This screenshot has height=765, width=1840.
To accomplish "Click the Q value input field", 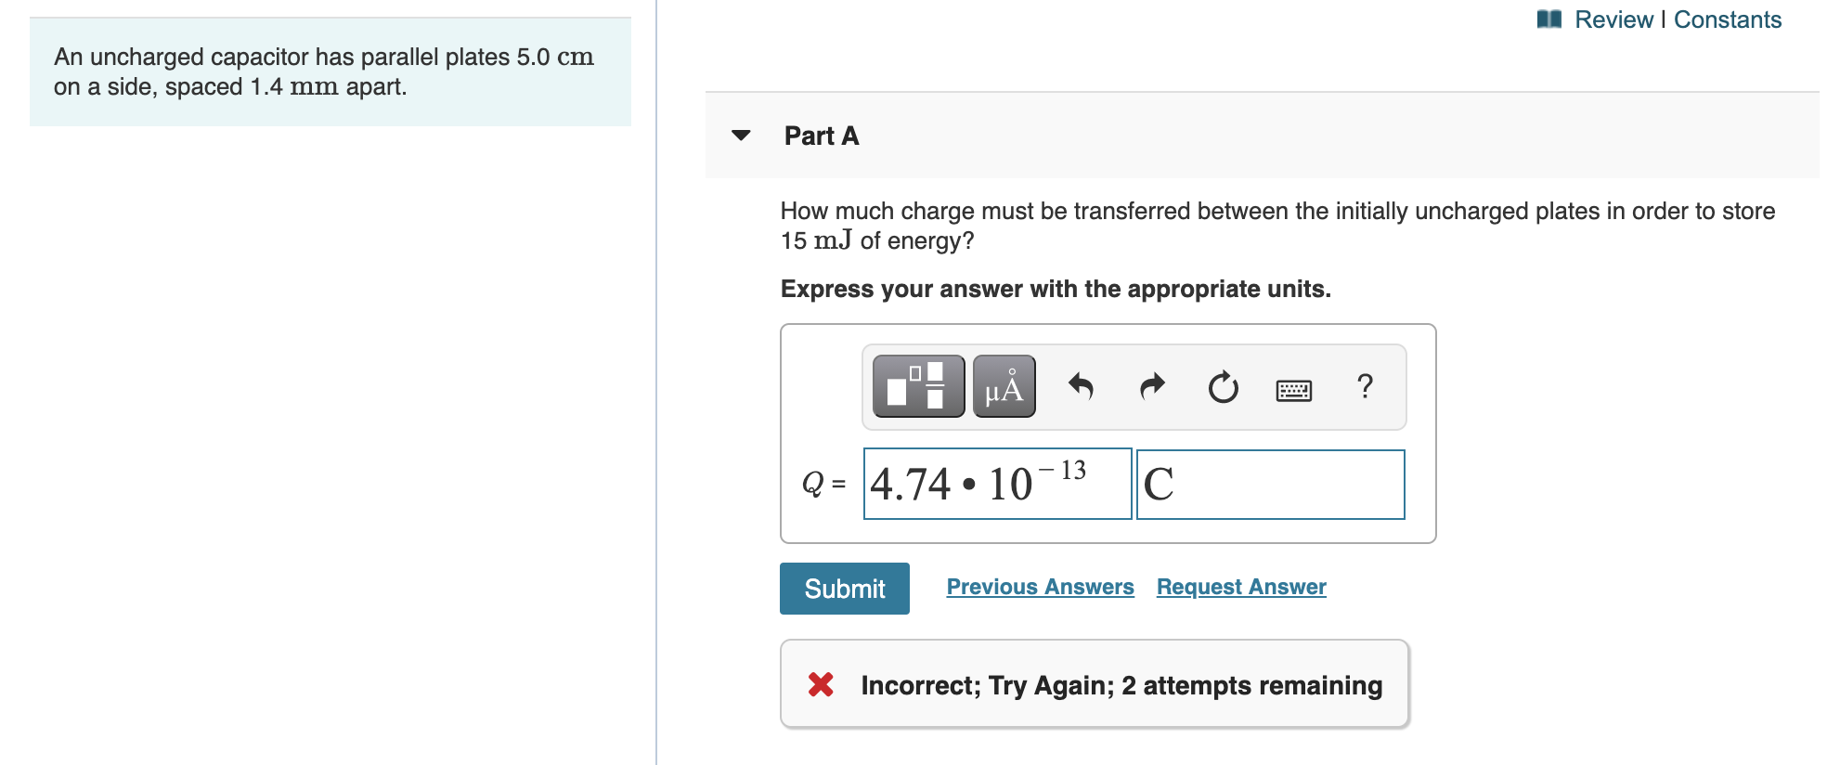I will click(x=996, y=484).
